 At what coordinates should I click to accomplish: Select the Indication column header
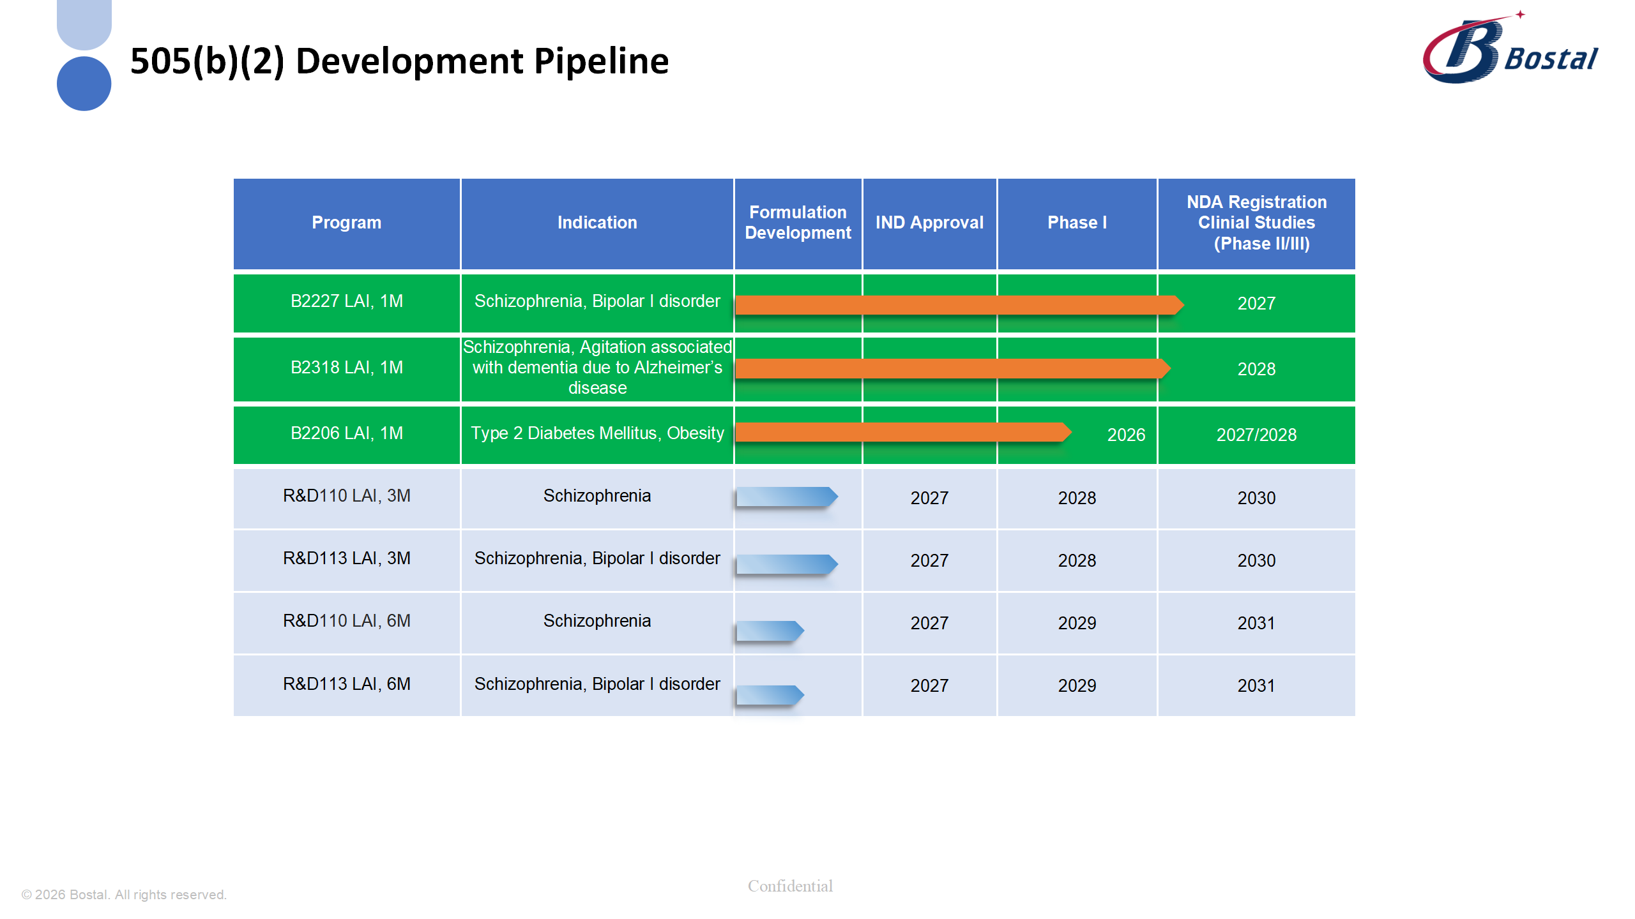click(x=597, y=223)
